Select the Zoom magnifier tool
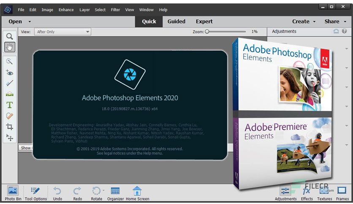 point(9,36)
